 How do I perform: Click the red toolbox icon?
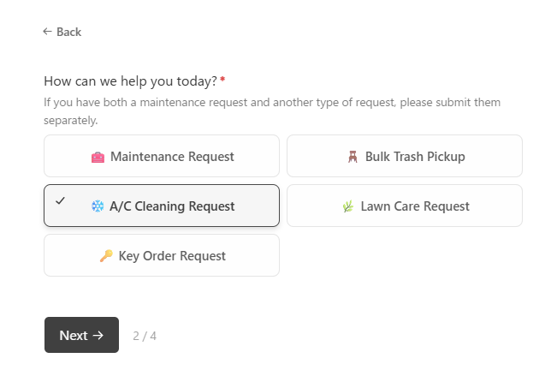(x=98, y=157)
